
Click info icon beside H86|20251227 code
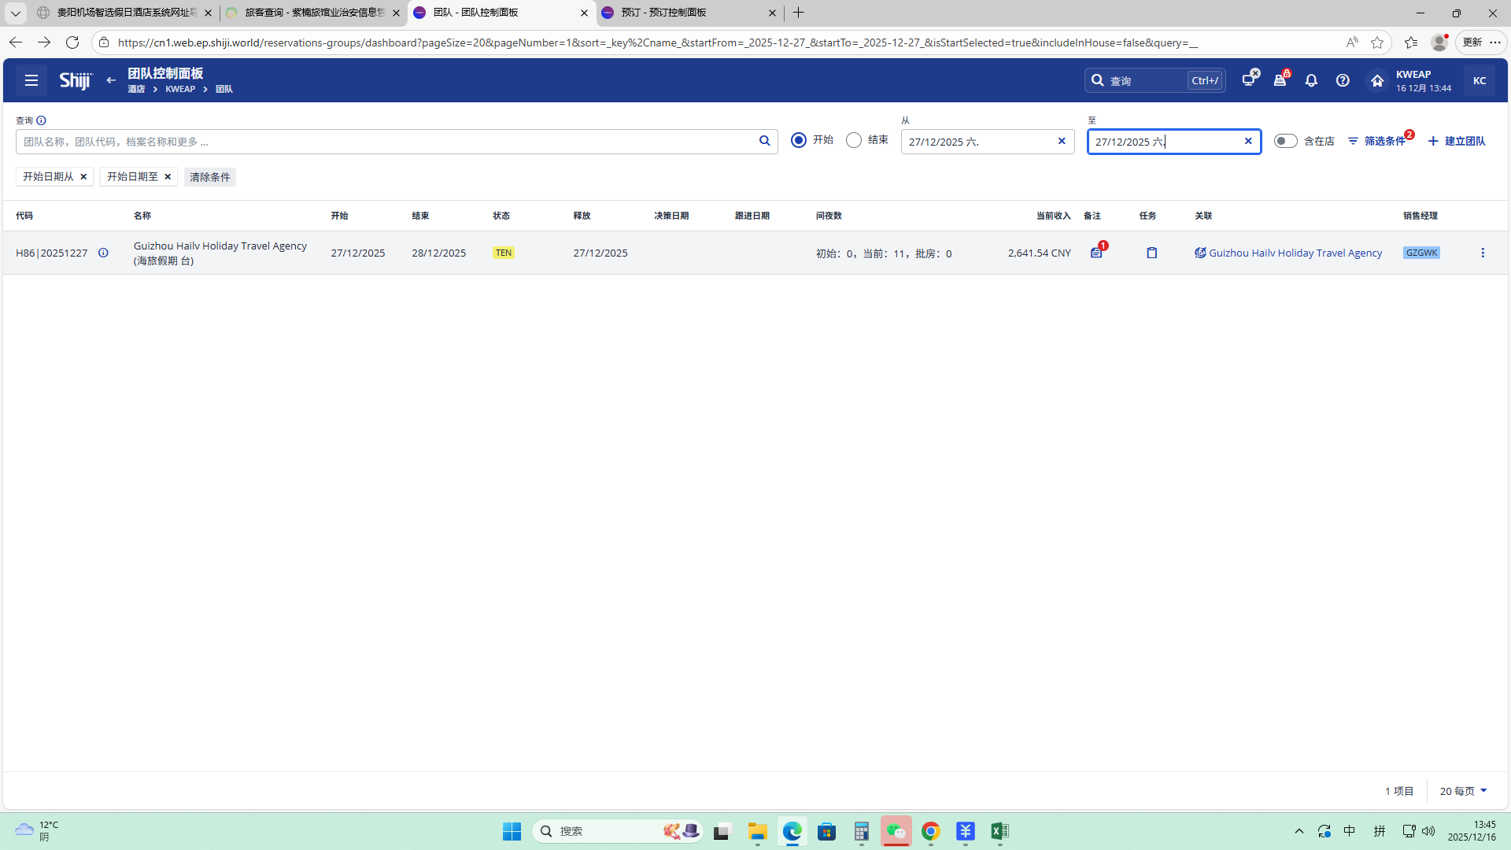(x=103, y=253)
